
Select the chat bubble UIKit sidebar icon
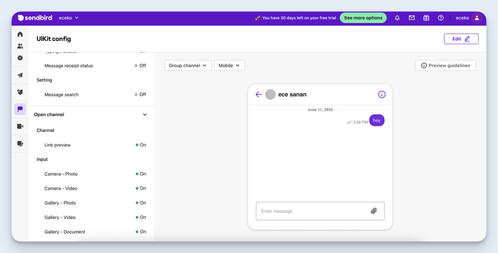point(20,109)
